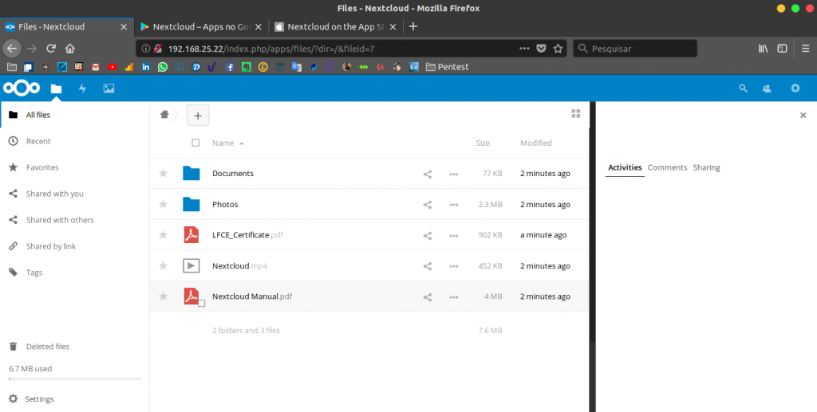817x412 pixels.
Task: Bookmark this page with the star
Action: pyautogui.click(x=558, y=49)
